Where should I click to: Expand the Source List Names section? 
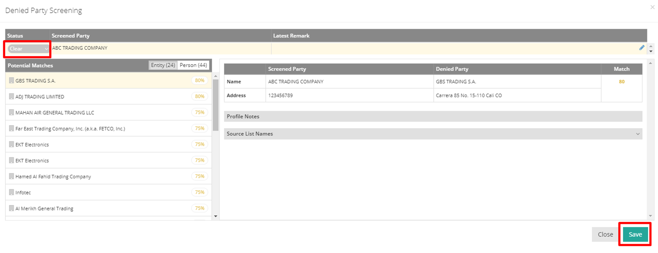click(433, 134)
